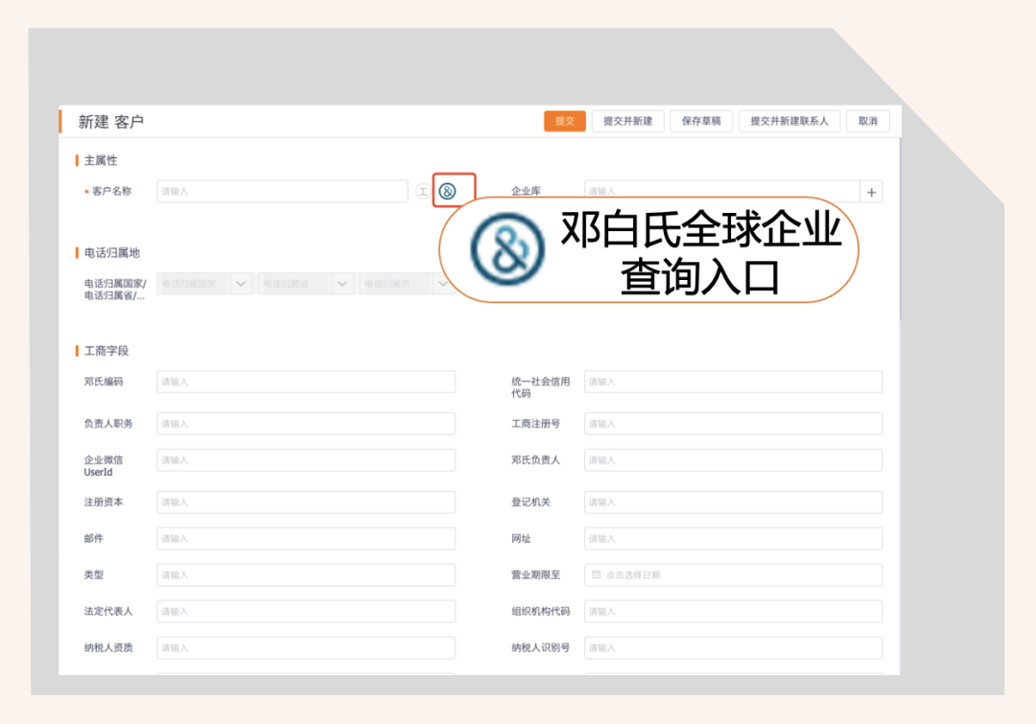Click the 统一社会信用代码 input field
The image size is (1036, 724).
pos(734,382)
